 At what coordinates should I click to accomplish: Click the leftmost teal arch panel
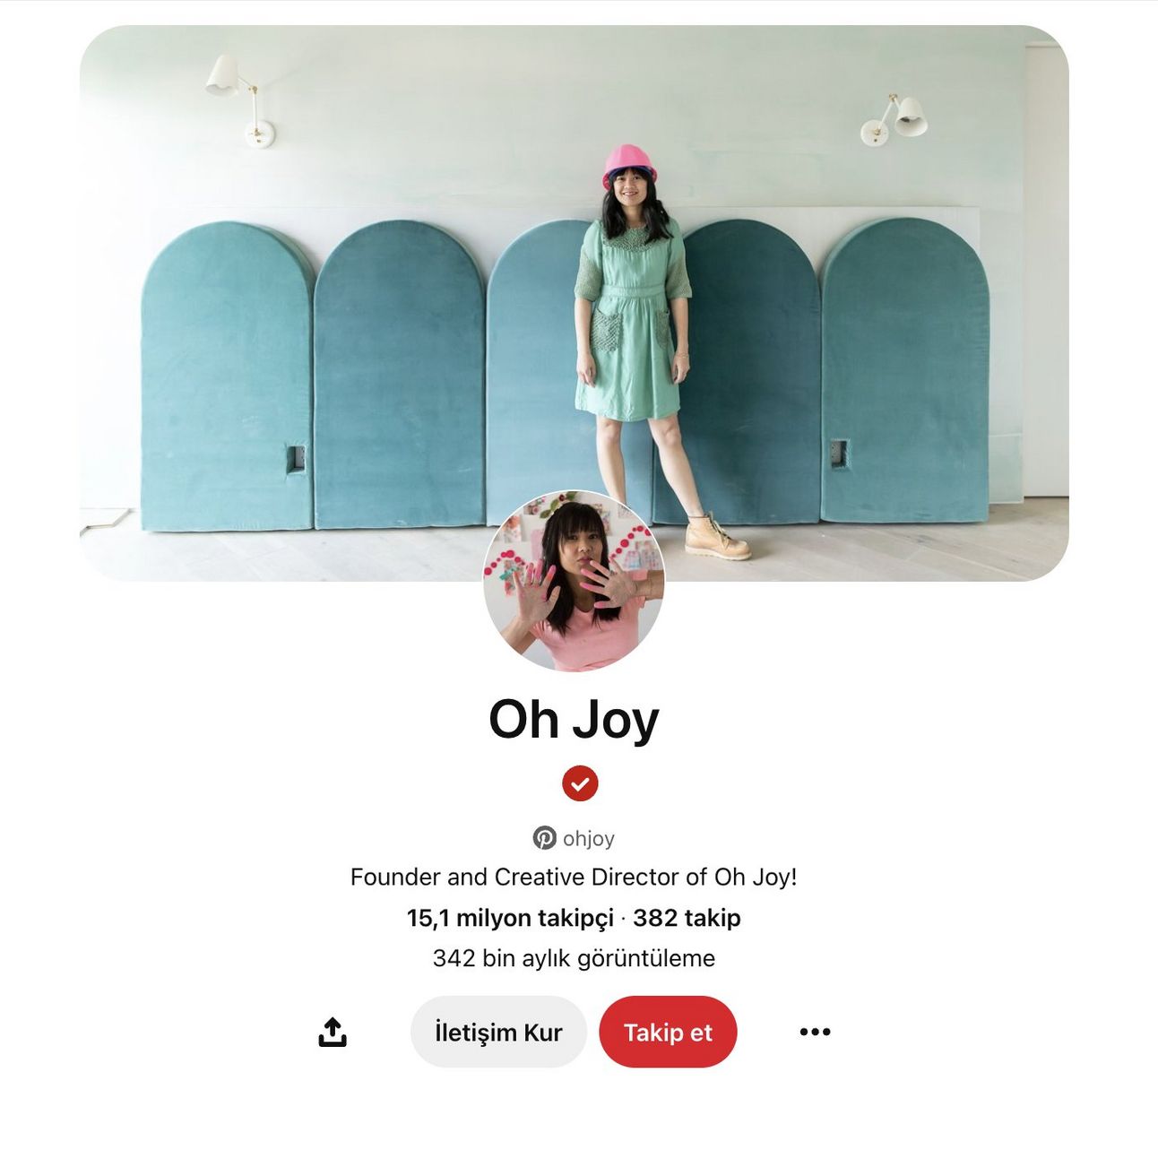click(x=227, y=376)
